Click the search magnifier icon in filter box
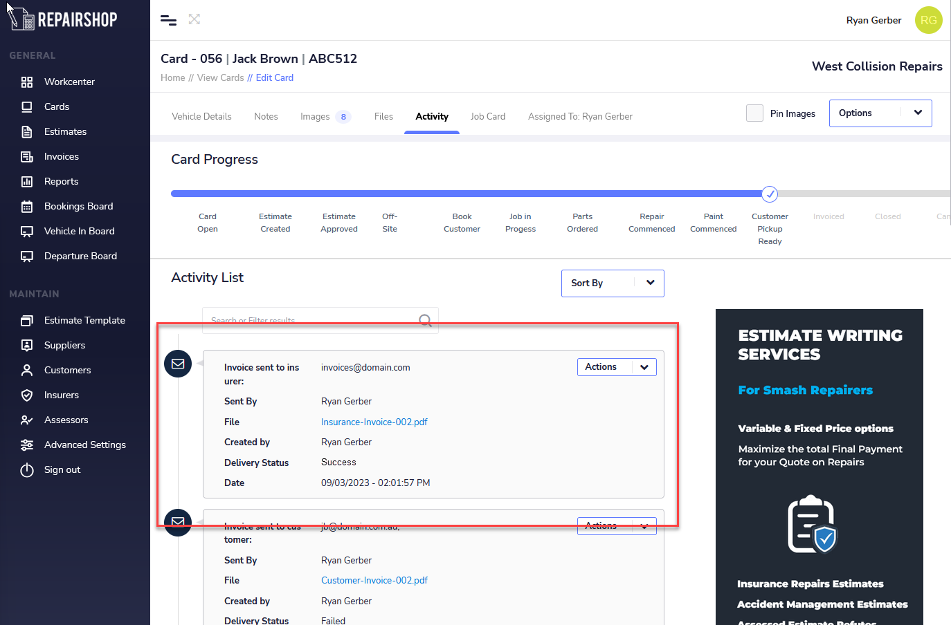Viewport: 951px width, 625px height. pyautogui.click(x=425, y=320)
